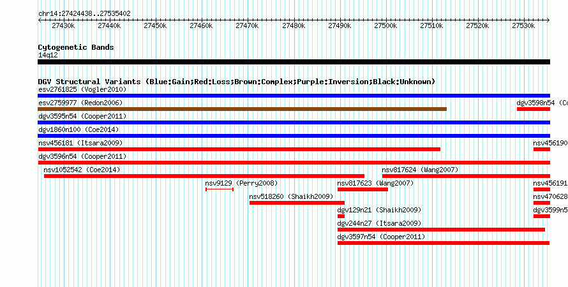Click the 27430k ruler tick label
568x287 pixels.
63,26
